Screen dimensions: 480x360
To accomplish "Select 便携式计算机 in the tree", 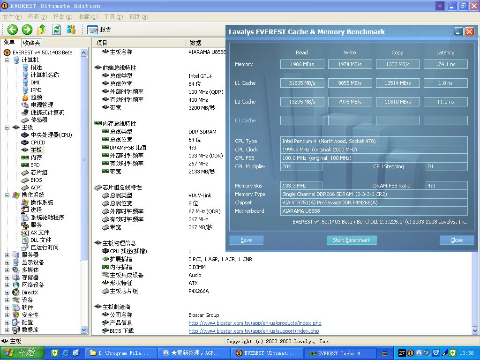I will [47, 112].
